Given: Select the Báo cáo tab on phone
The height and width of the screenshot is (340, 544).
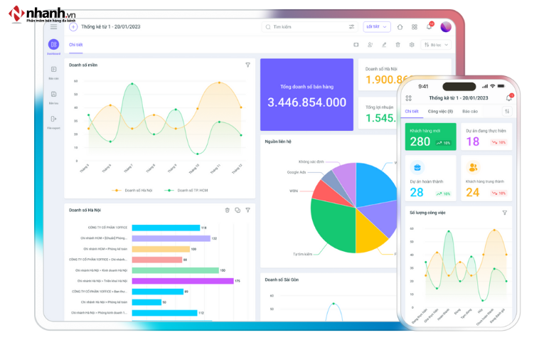Looking at the screenshot, I should (x=470, y=112).
